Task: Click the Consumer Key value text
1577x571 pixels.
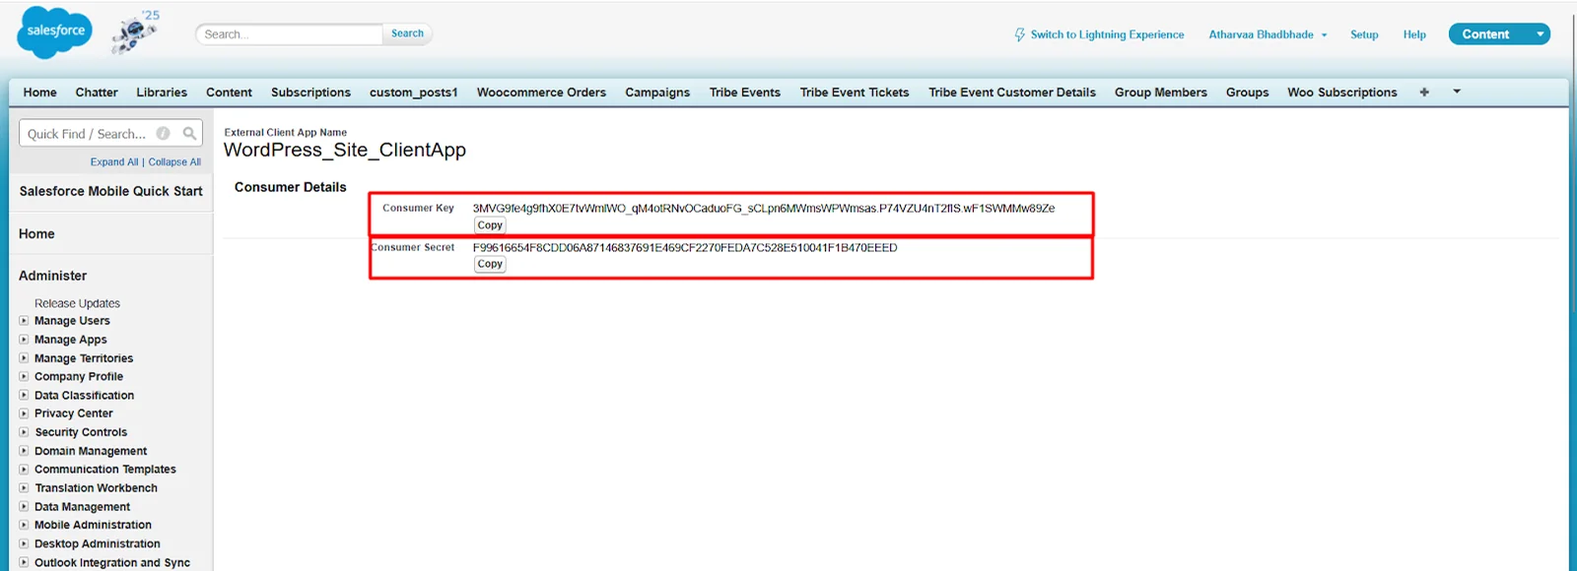Action: tap(764, 209)
